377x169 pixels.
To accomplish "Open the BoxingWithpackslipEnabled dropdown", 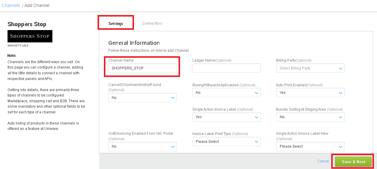I will click(x=226, y=93).
